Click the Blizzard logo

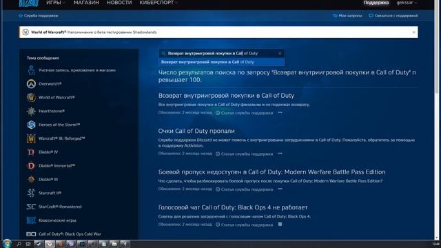(28, 3)
